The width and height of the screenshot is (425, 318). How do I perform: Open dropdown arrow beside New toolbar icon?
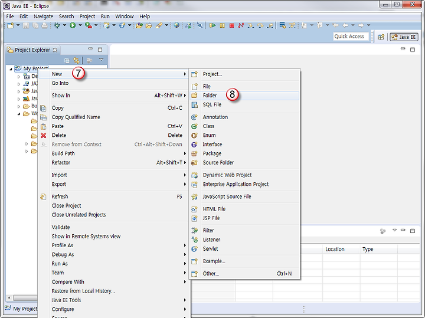18,25
